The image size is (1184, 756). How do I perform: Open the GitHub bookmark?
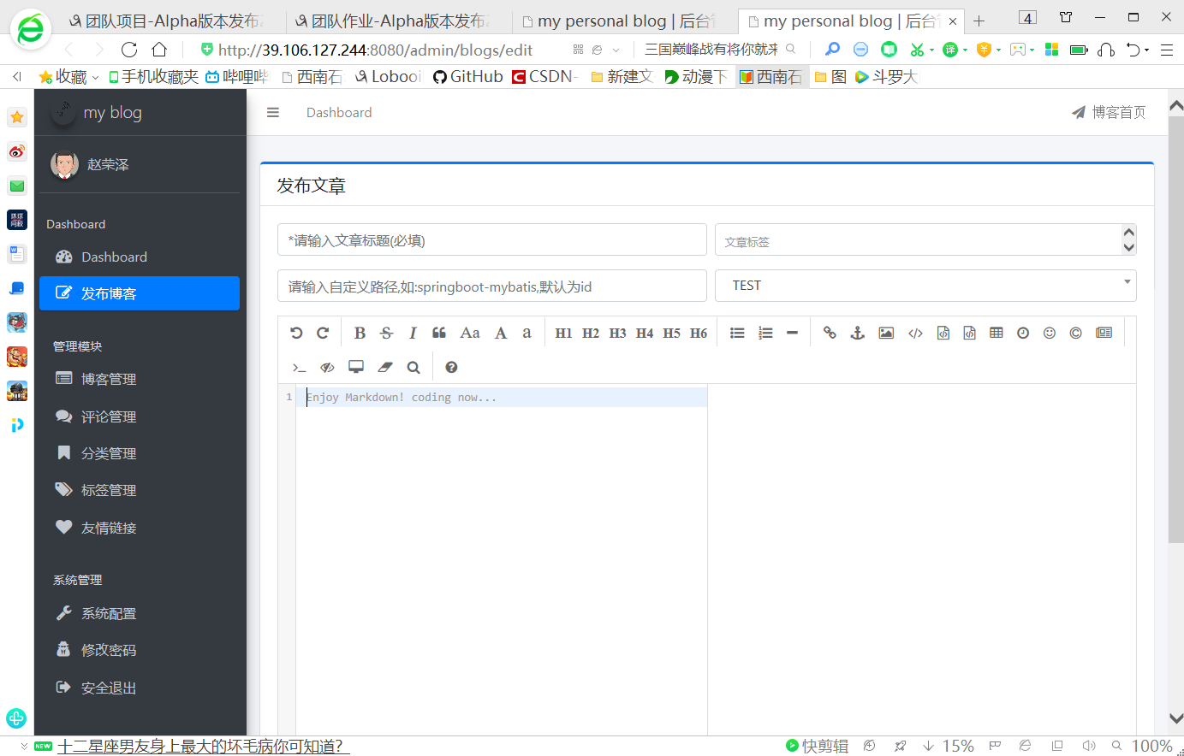pos(468,76)
